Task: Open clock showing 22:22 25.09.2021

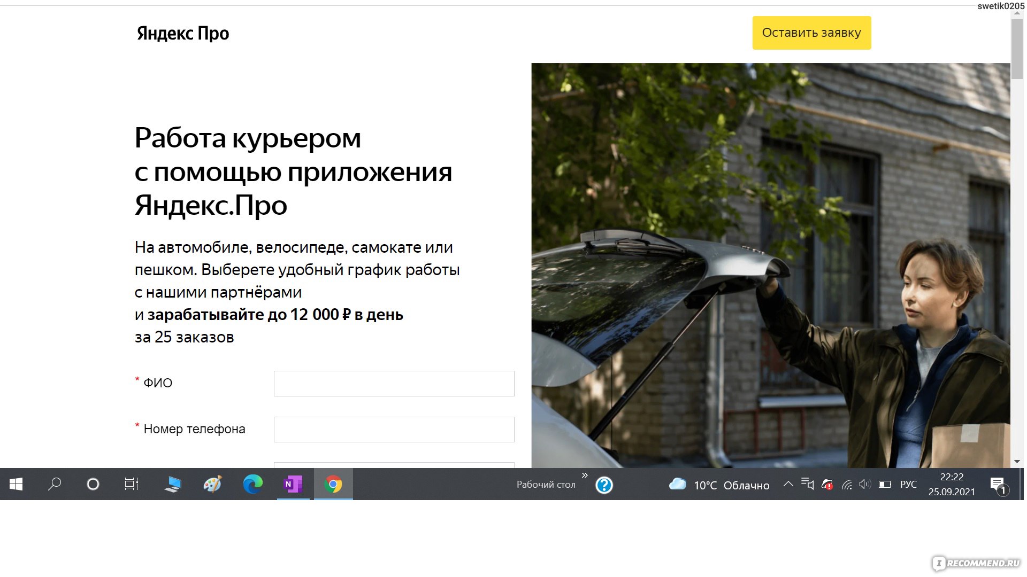Action: 952,485
